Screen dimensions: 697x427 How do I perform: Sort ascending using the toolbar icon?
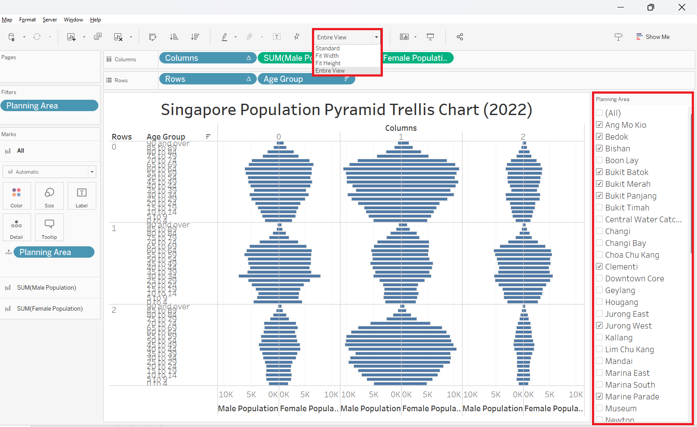[x=174, y=37]
